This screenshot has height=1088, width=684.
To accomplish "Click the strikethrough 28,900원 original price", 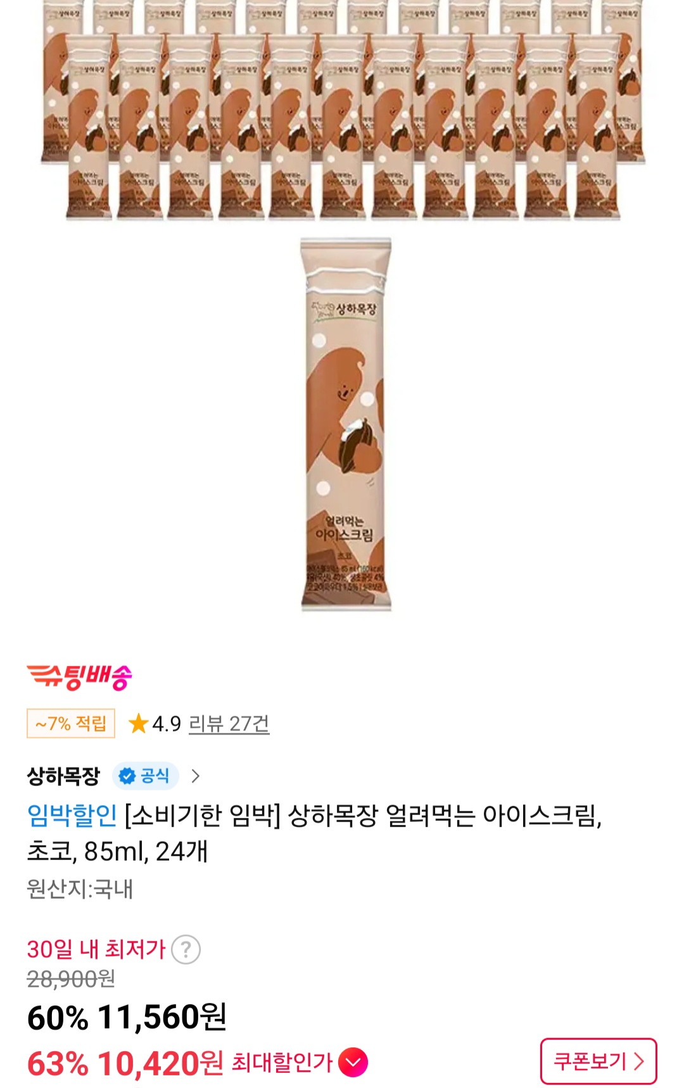I will [x=71, y=979].
